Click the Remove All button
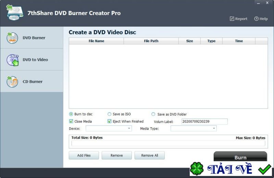The width and height of the screenshot is (274, 178). [x=150, y=155]
